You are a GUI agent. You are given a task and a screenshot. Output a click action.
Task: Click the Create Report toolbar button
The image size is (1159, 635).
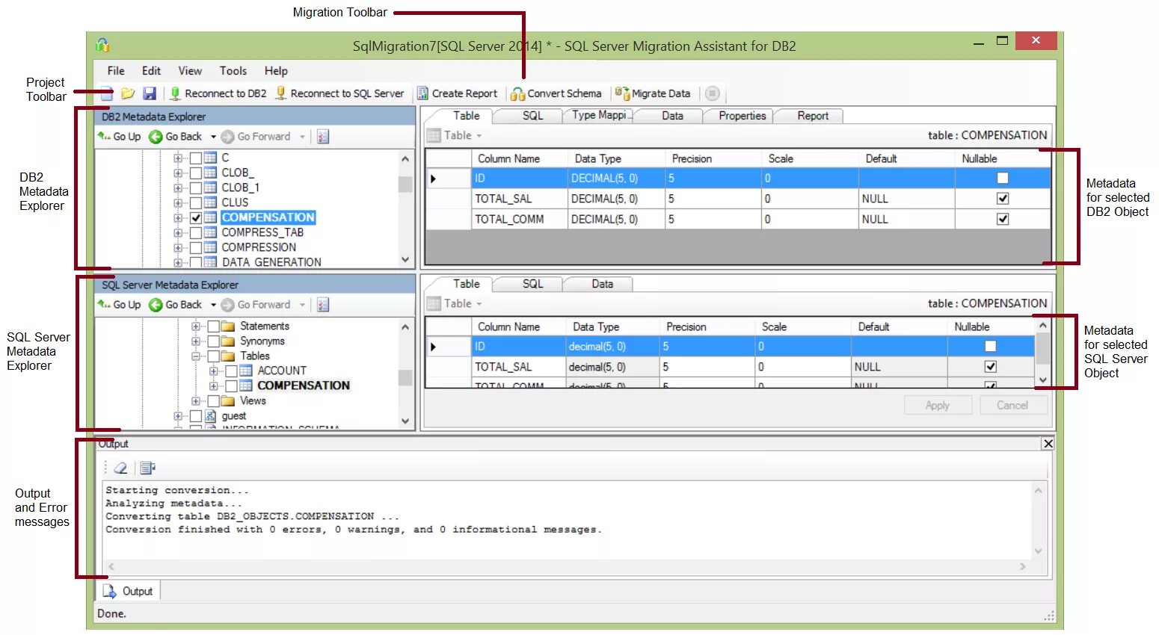tap(457, 93)
